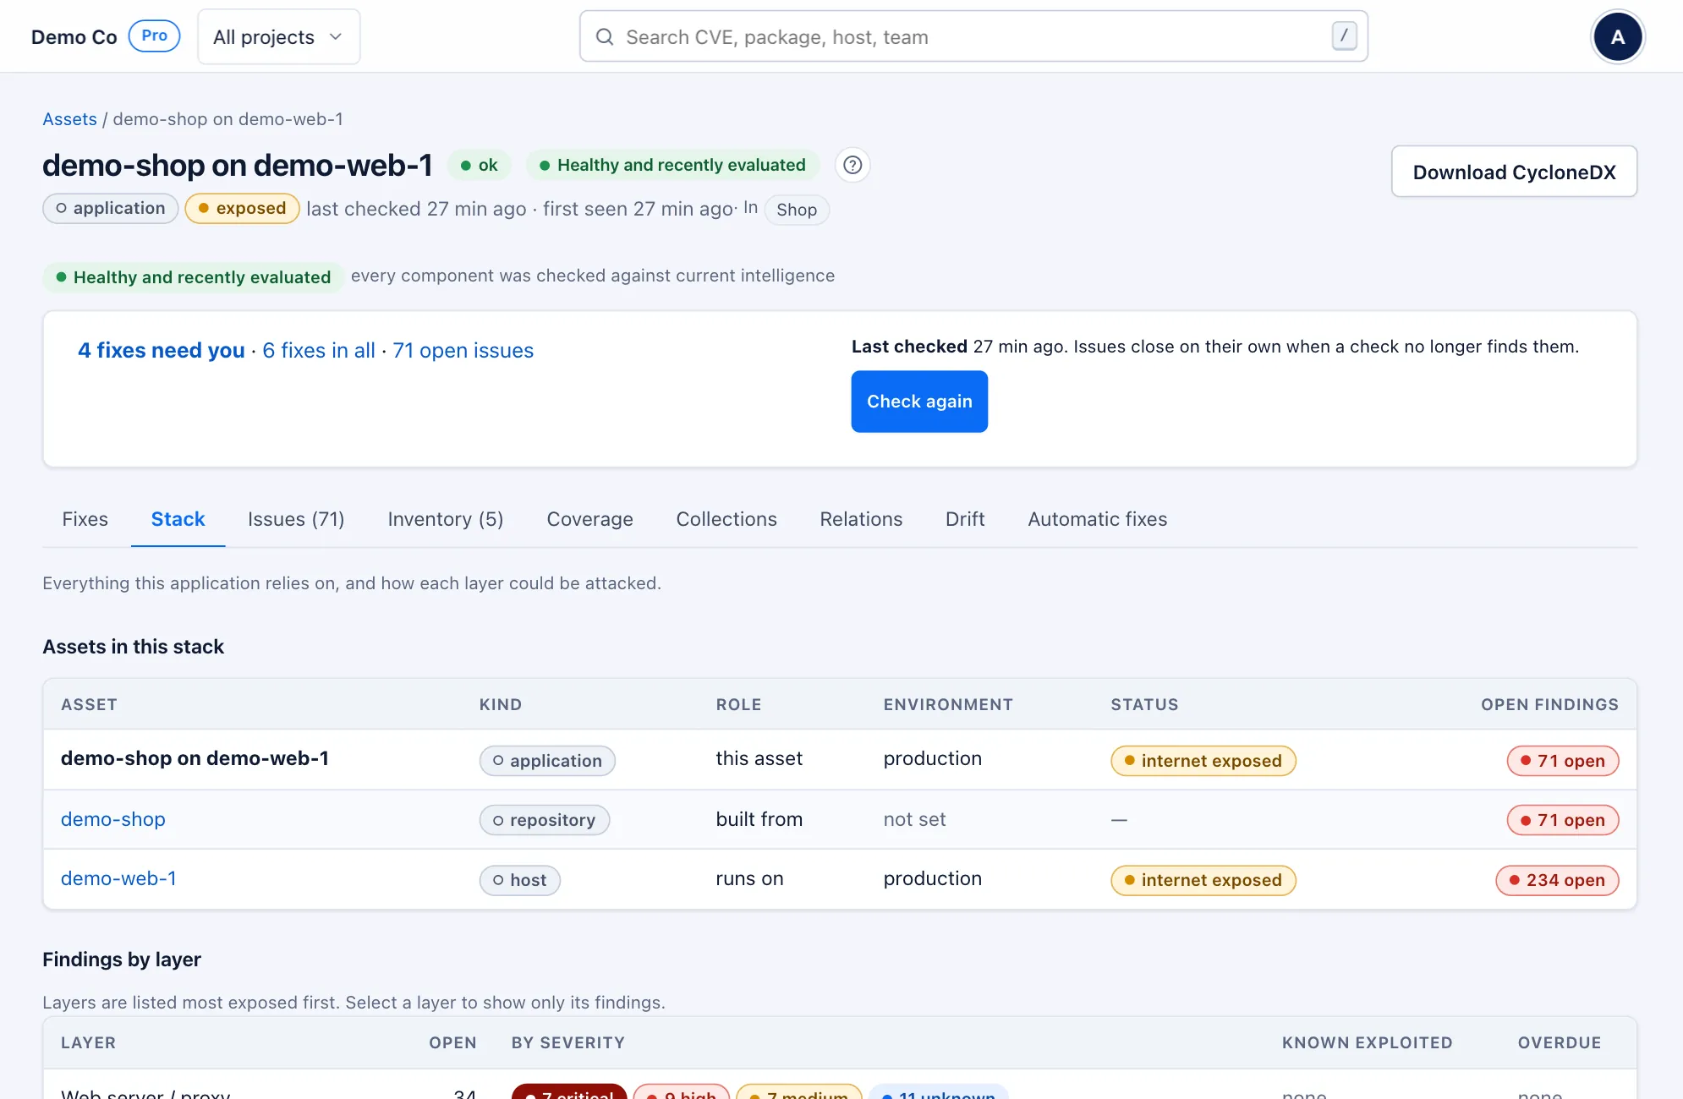Focus the Search CVE, package, host field
This screenshot has width=1683, height=1099.
[x=973, y=36]
